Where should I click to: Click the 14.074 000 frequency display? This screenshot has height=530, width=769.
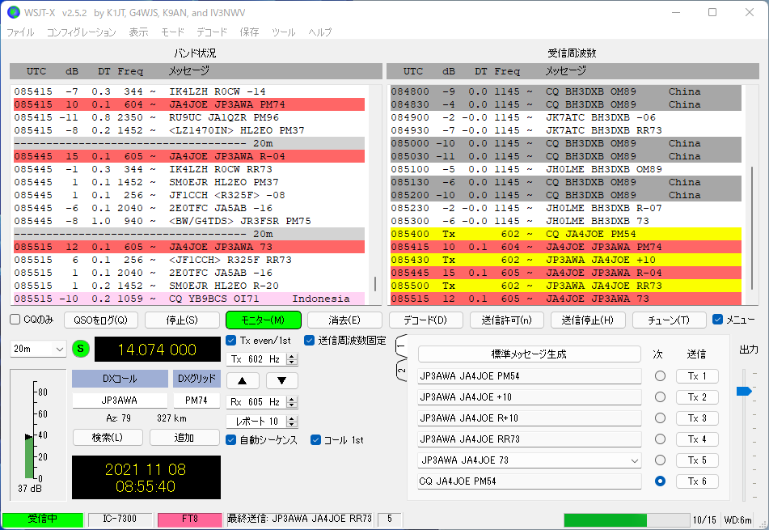(x=157, y=350)
